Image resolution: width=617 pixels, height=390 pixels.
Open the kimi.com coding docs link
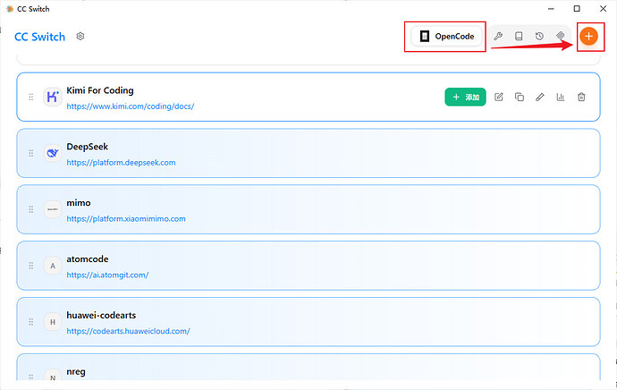pos(131,106)
